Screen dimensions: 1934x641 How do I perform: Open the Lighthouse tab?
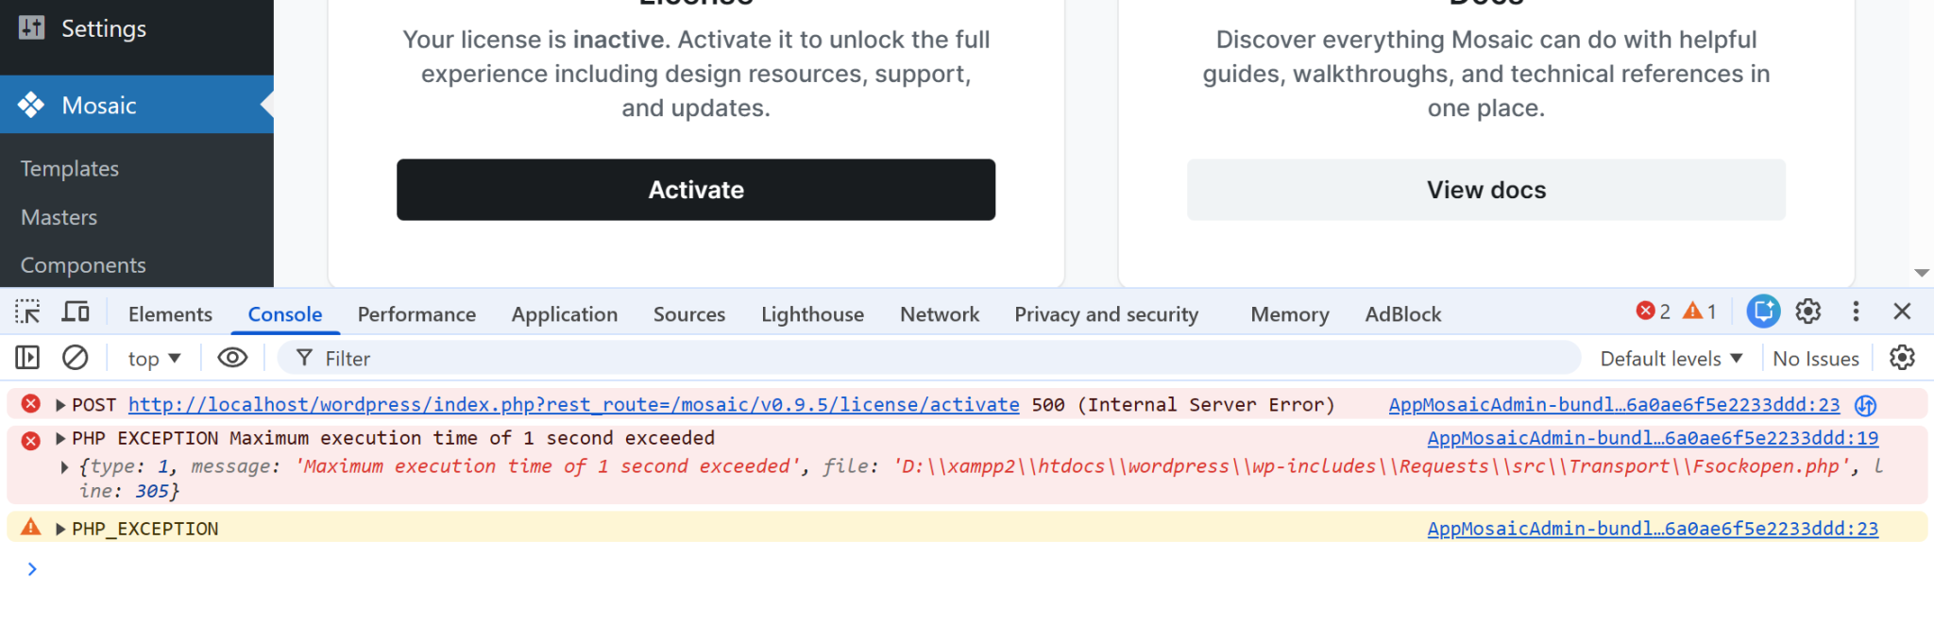click(812, 314)
